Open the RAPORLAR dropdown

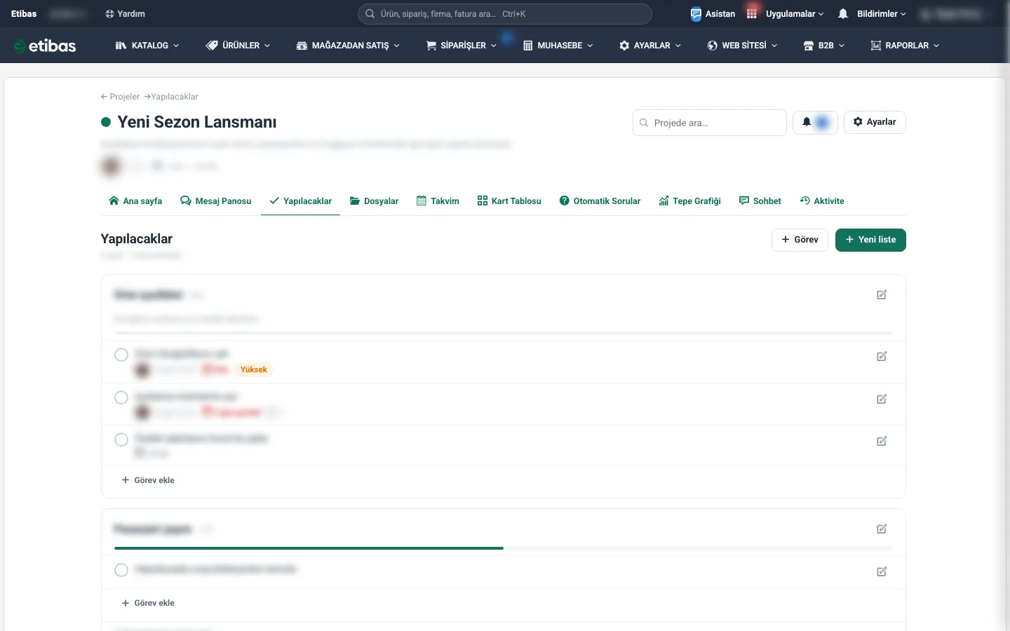click(x=905, y=46)
